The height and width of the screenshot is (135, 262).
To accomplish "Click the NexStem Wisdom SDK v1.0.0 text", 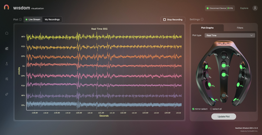I will click(247, 128).
